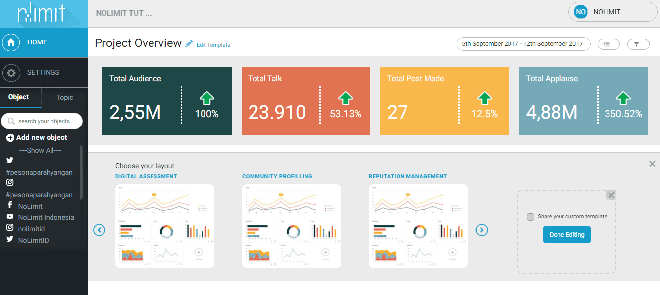The height and width of the screenshot is (295, 660).
Task: Close the custom template box
Action: tap(611, 195)
